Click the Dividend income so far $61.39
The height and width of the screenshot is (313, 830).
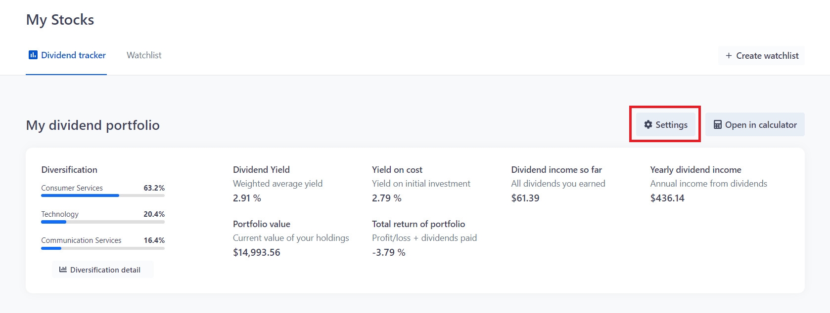525,198
